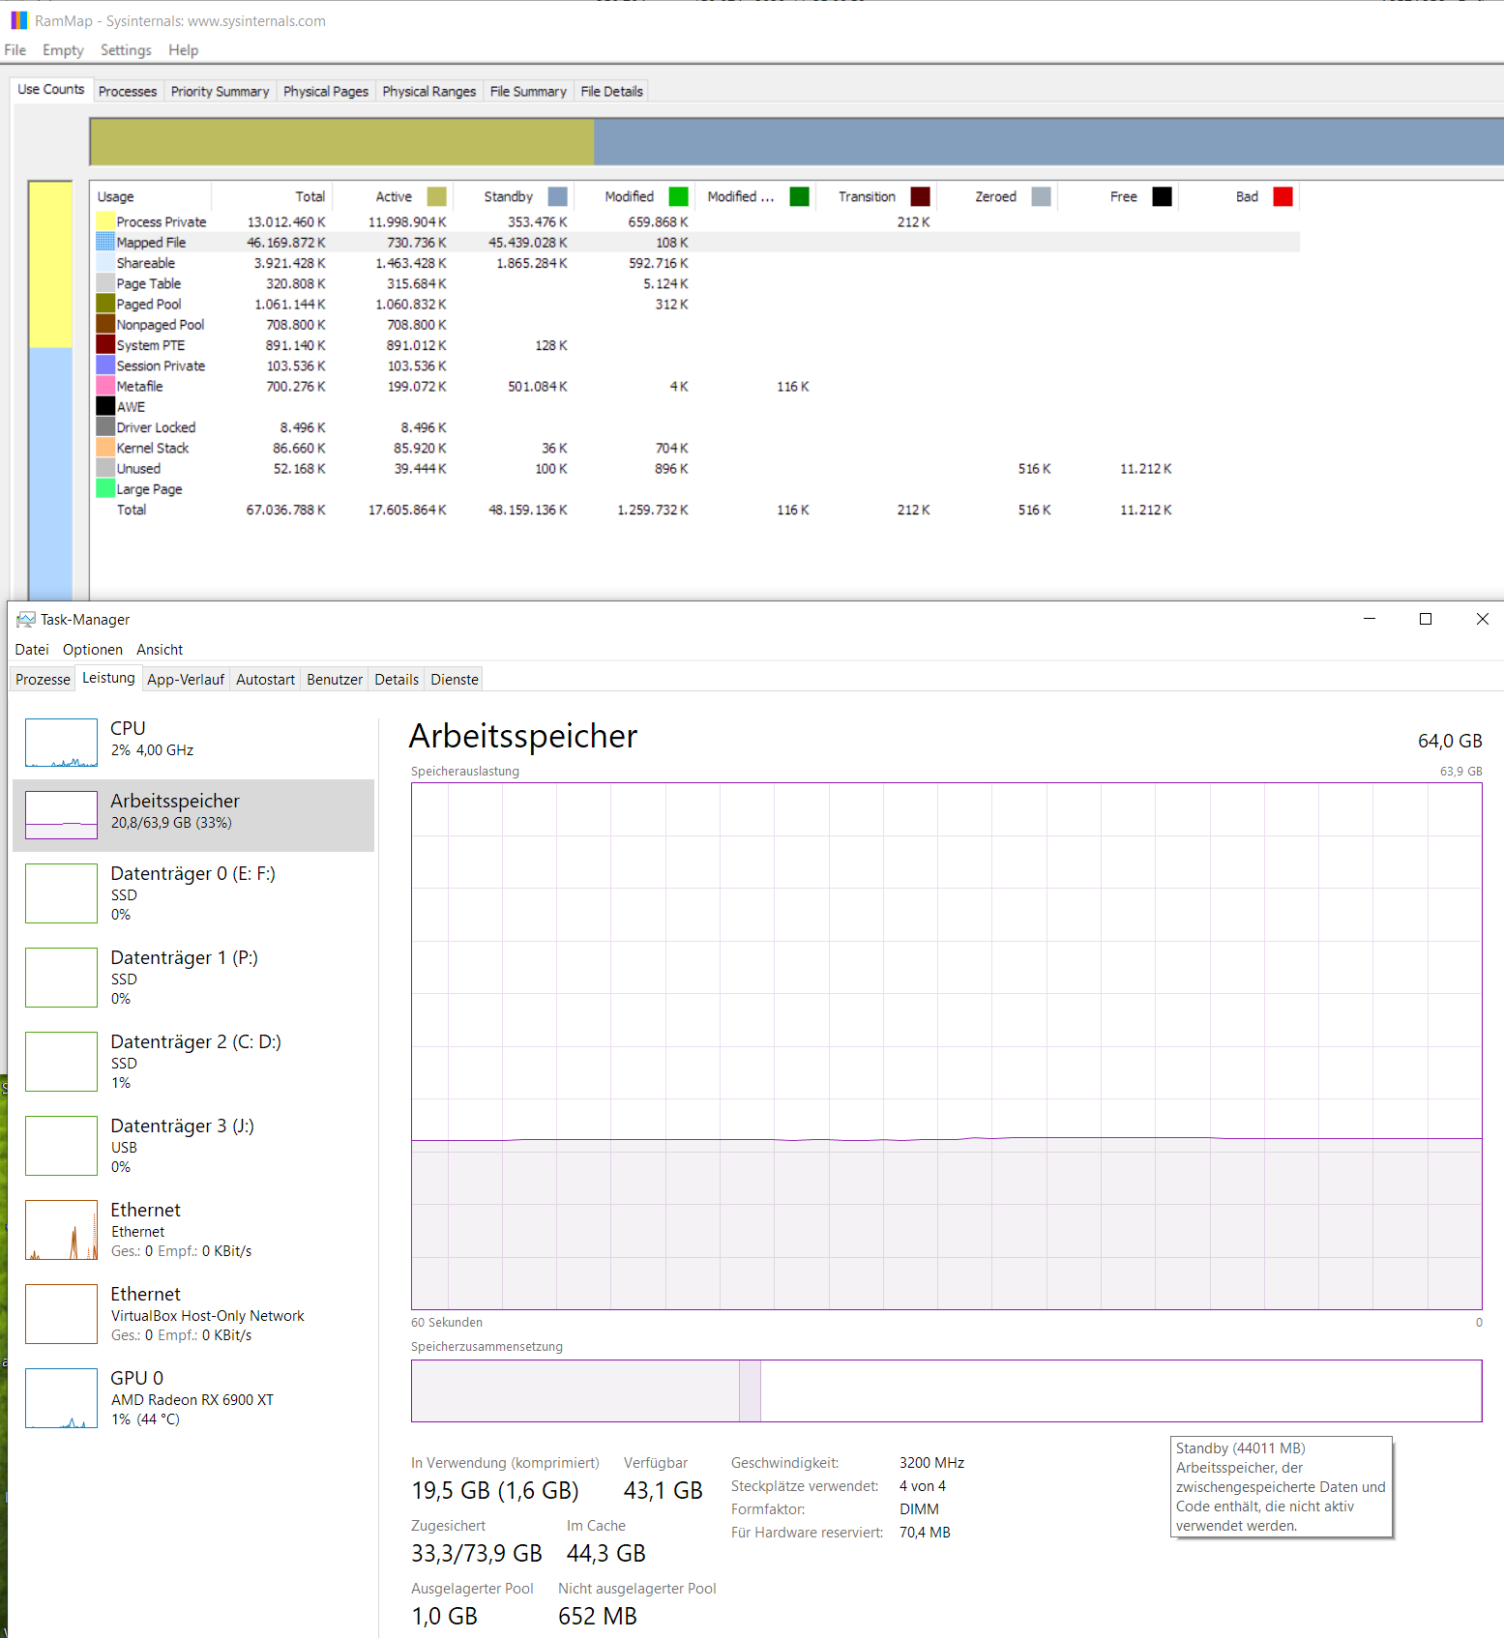
Task: Maximize the Task-Manager window
Action: point(1426,619)
